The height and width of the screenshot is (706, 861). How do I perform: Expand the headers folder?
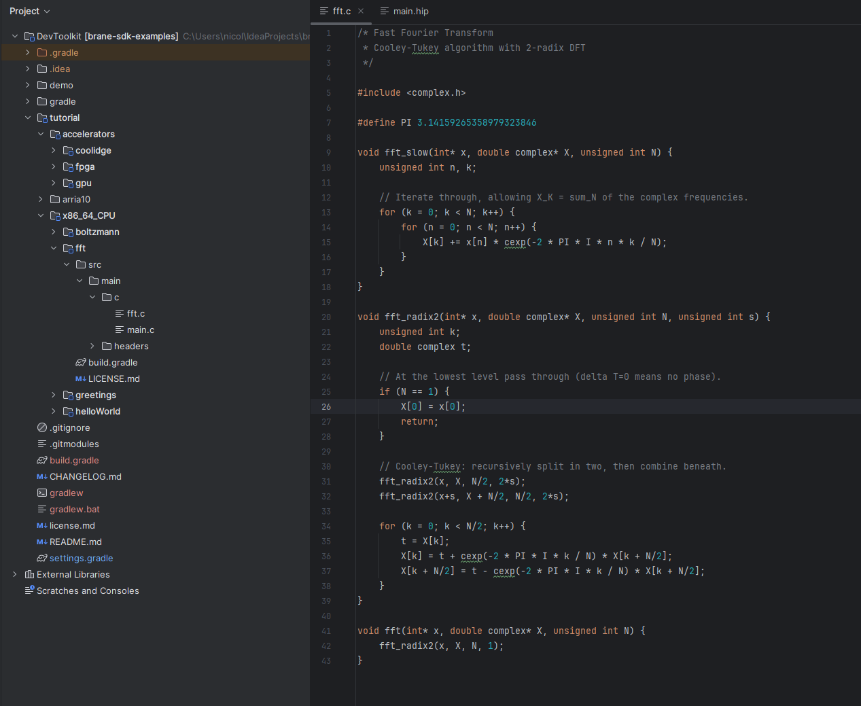92,346
